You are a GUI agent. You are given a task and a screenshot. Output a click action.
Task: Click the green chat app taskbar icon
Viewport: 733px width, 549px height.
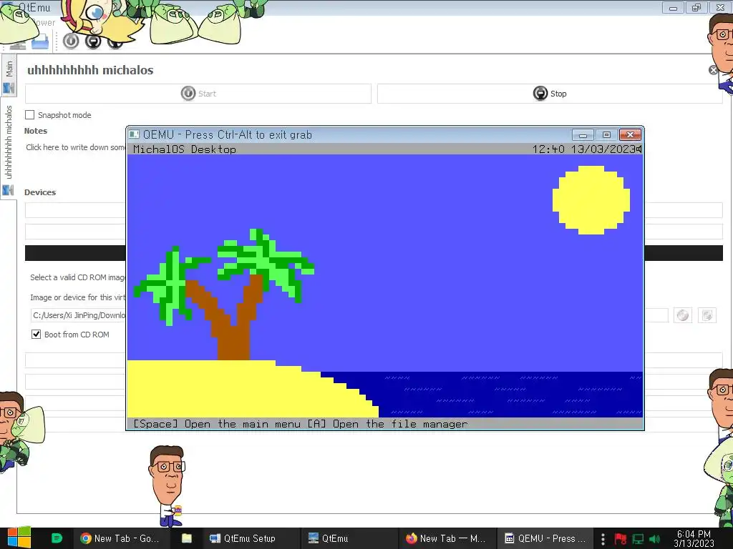(x=57, y=538)
